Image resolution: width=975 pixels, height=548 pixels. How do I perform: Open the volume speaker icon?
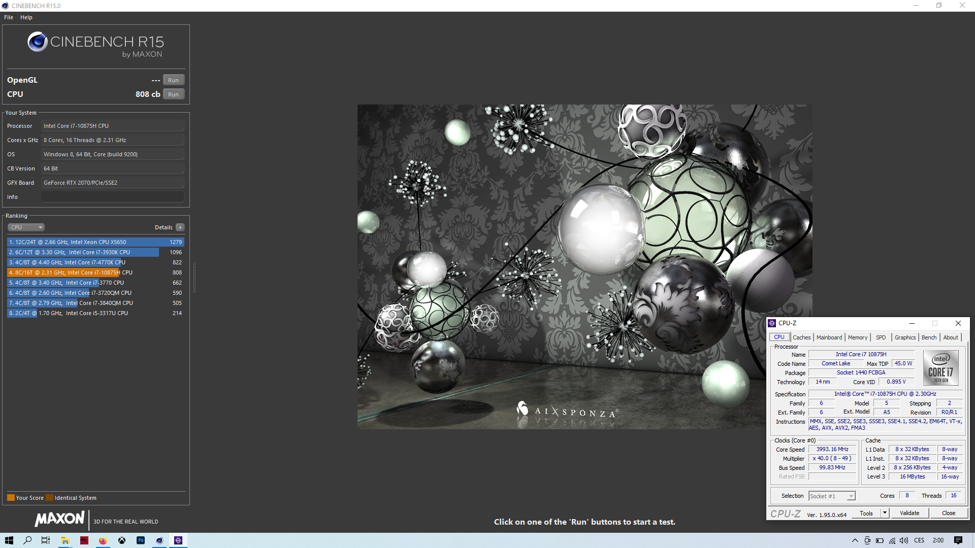pos(904,540)
